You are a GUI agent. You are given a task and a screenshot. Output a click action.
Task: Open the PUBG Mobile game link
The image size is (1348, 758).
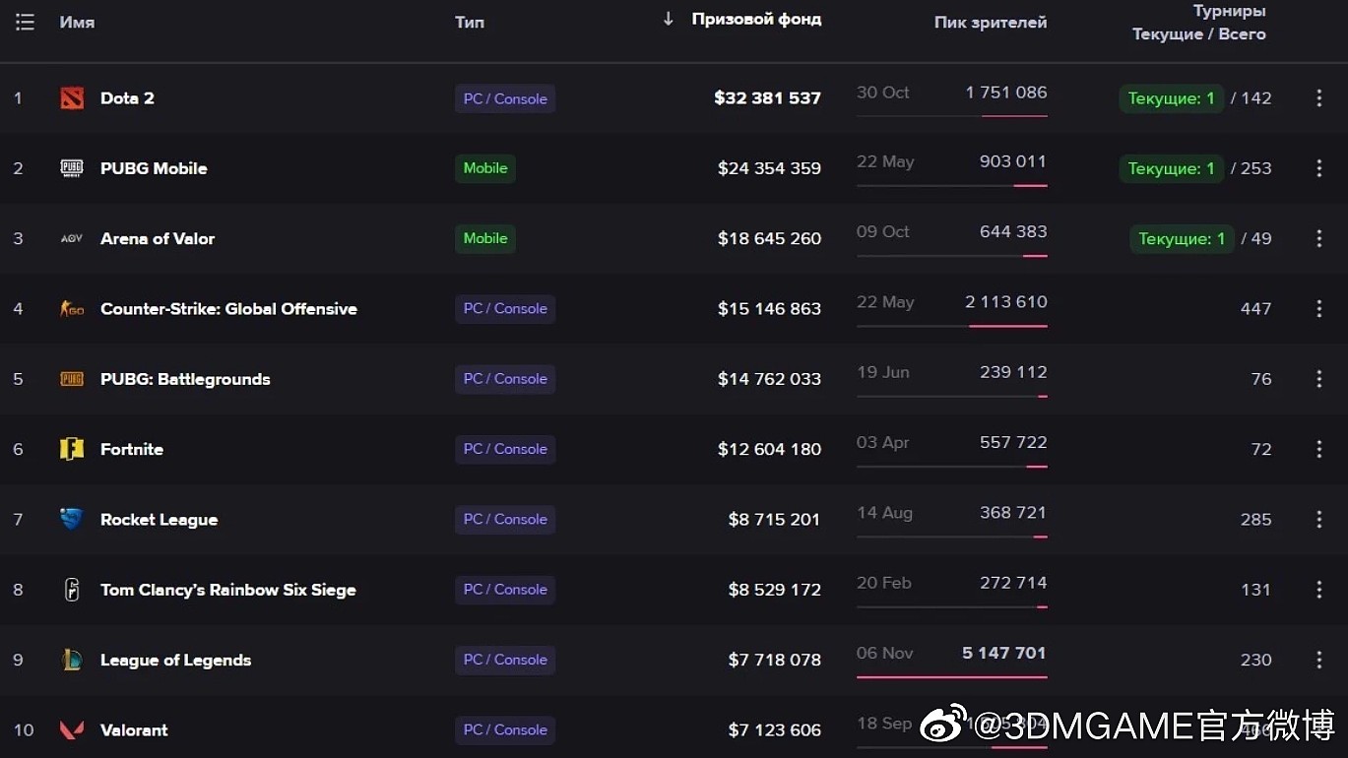154,168
